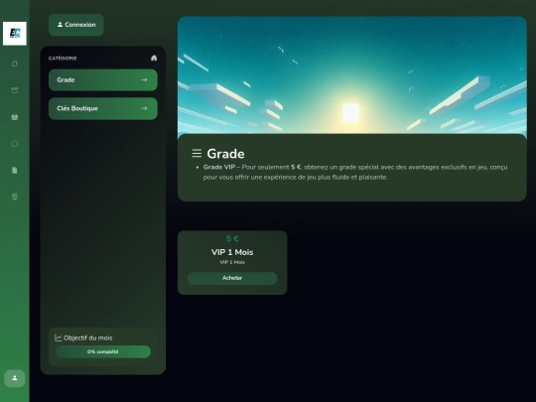Click the VIP 1 Mois product title
This screenshot has height=402, width=536.
coord(232,252)
